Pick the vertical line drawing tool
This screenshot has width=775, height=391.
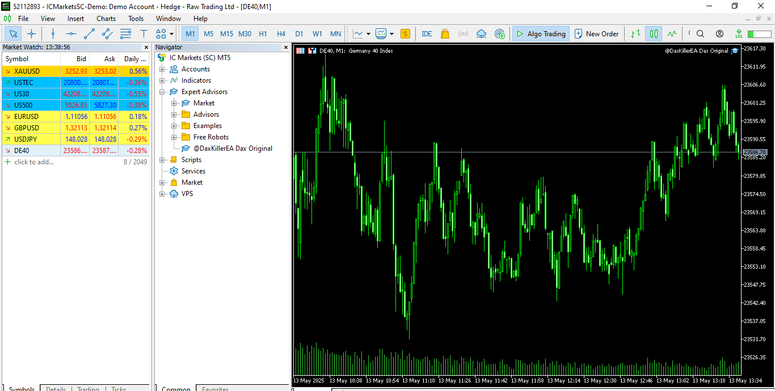[x=53, y=34]
